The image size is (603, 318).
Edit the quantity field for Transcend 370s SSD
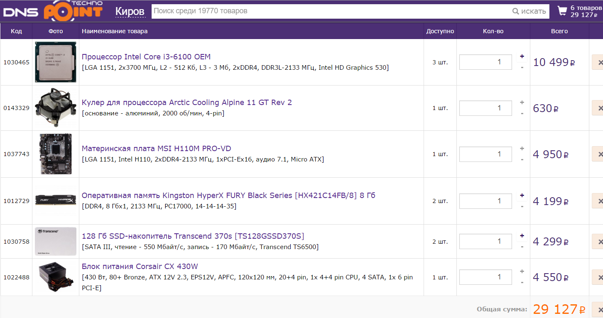485,241
